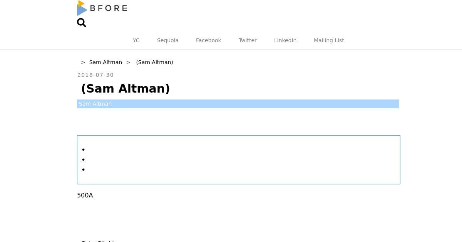The width and height of the screenshot is (462, 242).
Task: Click the Sam Altman tag in blue bar
Action: (95, 104)
